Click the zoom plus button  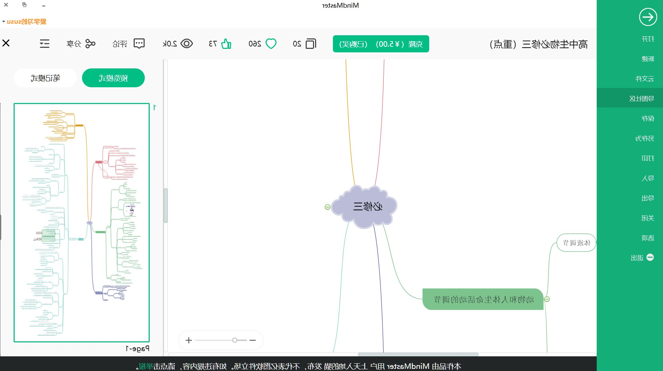tap(189, 340)
